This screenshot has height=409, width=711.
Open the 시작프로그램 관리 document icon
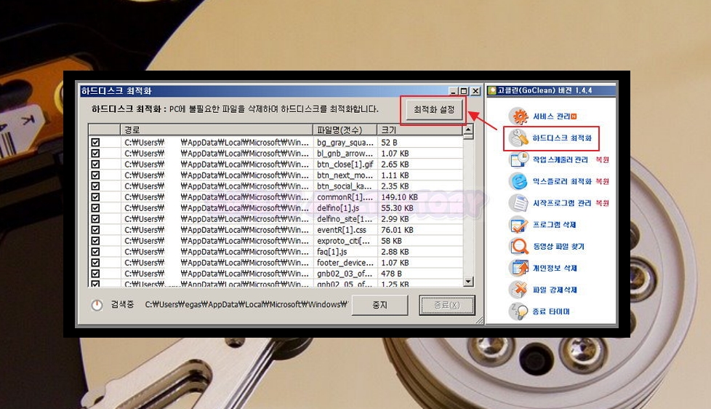tap(518, 203)
